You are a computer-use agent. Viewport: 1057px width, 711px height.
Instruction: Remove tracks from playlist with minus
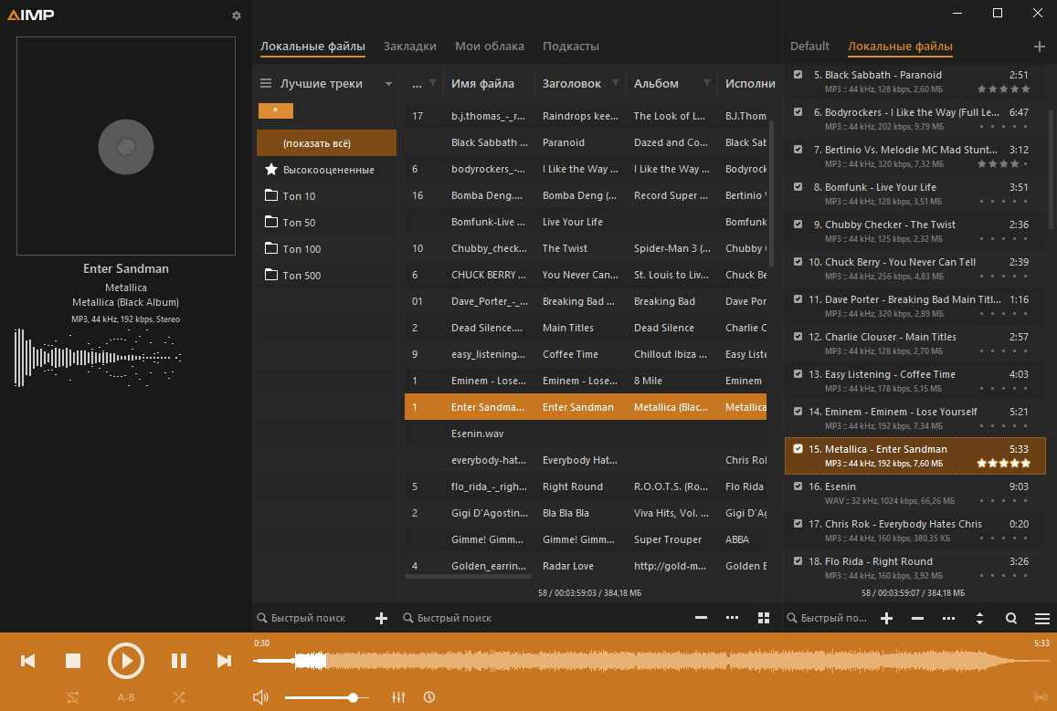coord(917,618)
